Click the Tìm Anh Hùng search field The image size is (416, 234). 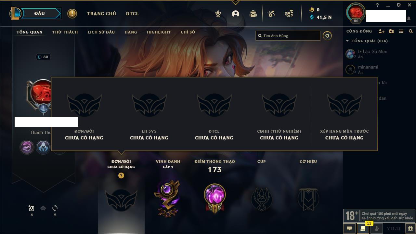[288, 36]
